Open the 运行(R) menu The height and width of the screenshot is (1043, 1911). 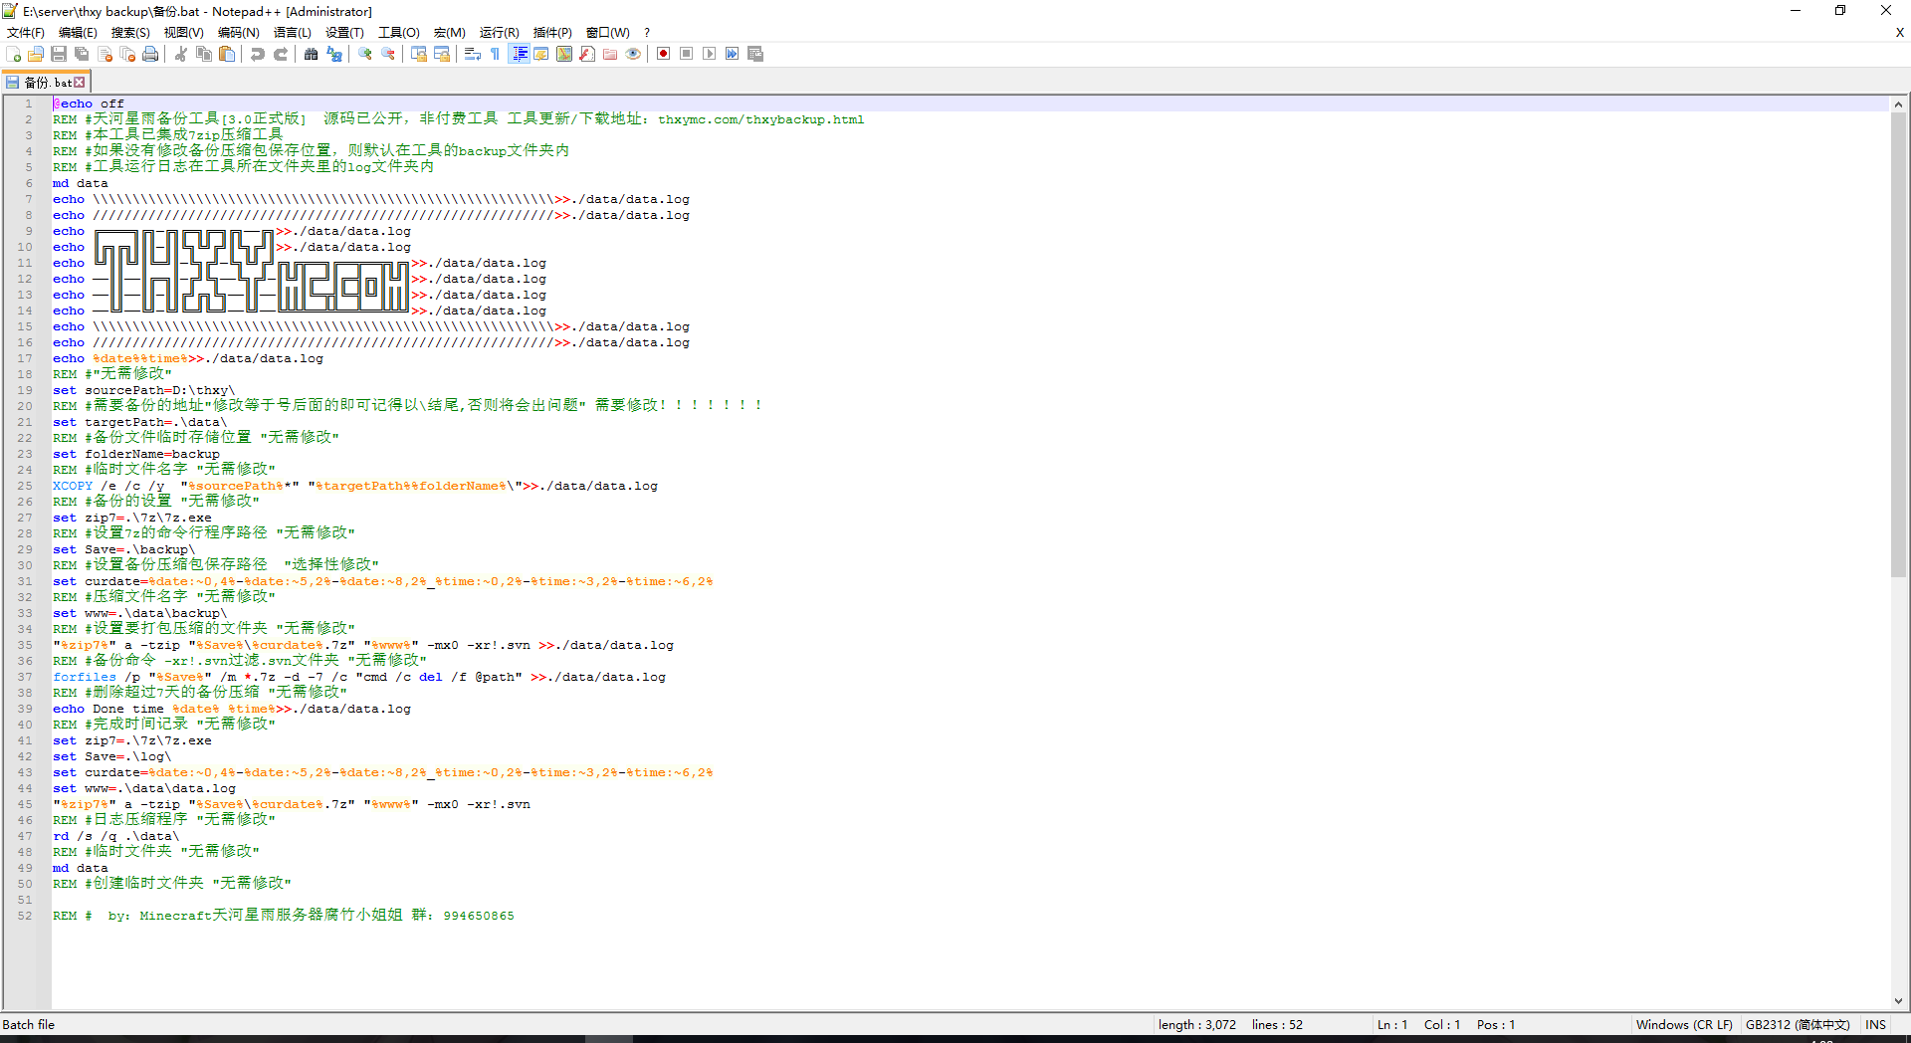[500, 33]
